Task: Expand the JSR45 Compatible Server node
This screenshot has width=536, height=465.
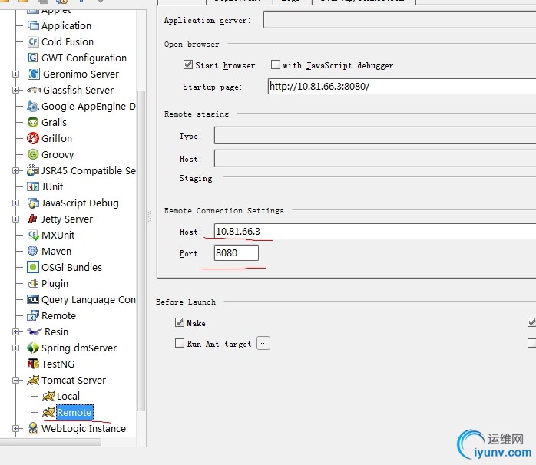Action: pyautogui.click(x=15, y=170)
